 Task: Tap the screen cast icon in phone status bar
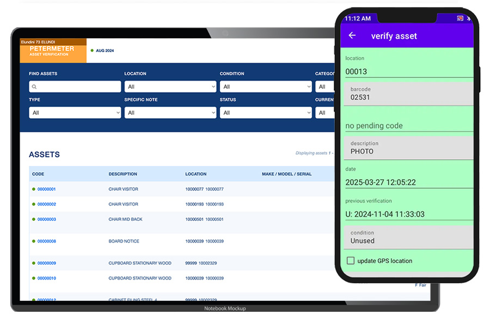pyautogui.click(x=460, y=19)
